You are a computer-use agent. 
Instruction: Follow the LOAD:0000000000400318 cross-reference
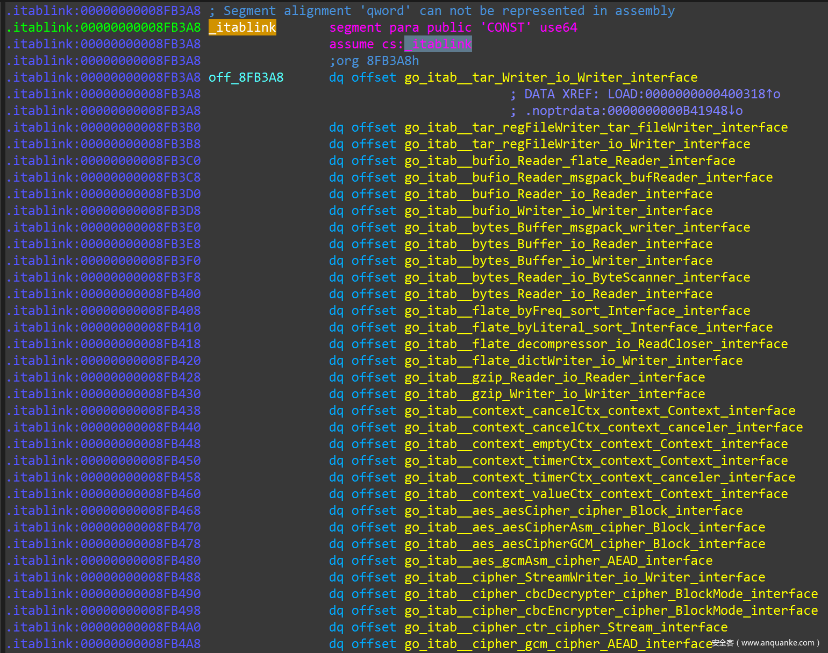tap(693, 94)
